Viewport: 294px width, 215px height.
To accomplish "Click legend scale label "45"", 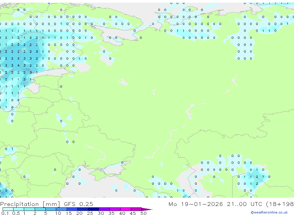I will 133,213.
